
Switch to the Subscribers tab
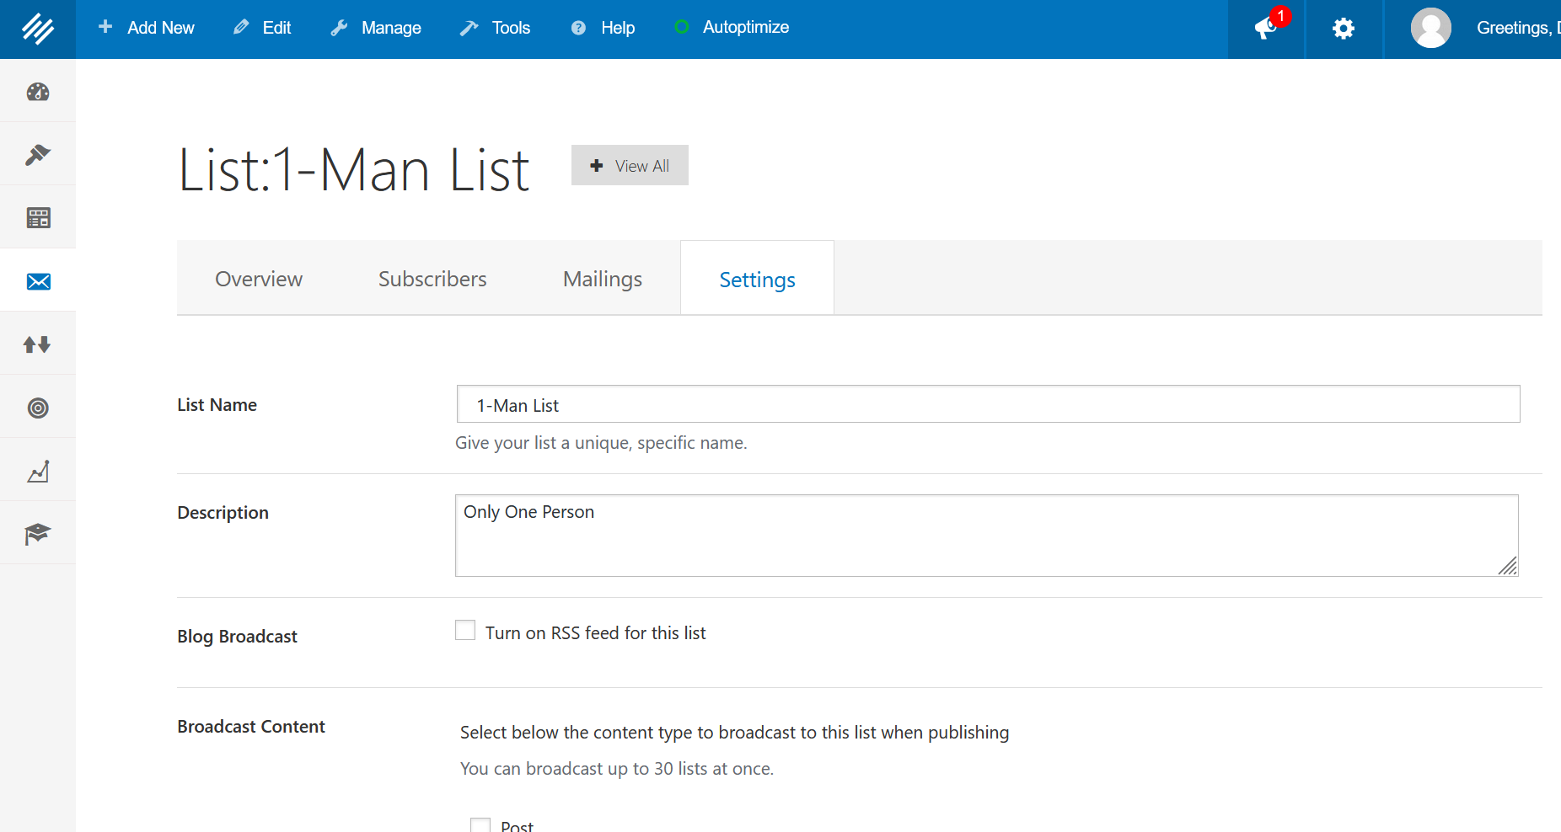click(x=432, y=279)
